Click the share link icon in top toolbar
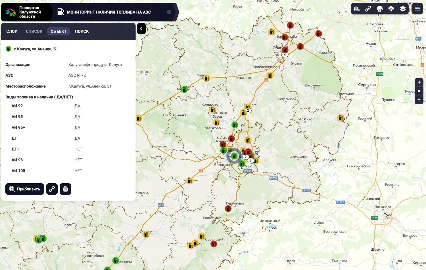 368,9
